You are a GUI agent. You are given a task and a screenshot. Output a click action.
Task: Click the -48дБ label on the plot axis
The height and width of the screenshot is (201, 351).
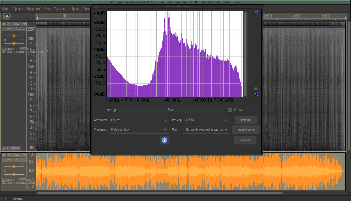click(x=100, y=49)
